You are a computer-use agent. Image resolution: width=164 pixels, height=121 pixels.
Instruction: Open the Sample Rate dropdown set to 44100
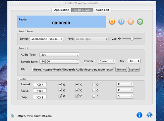point(59,61)
